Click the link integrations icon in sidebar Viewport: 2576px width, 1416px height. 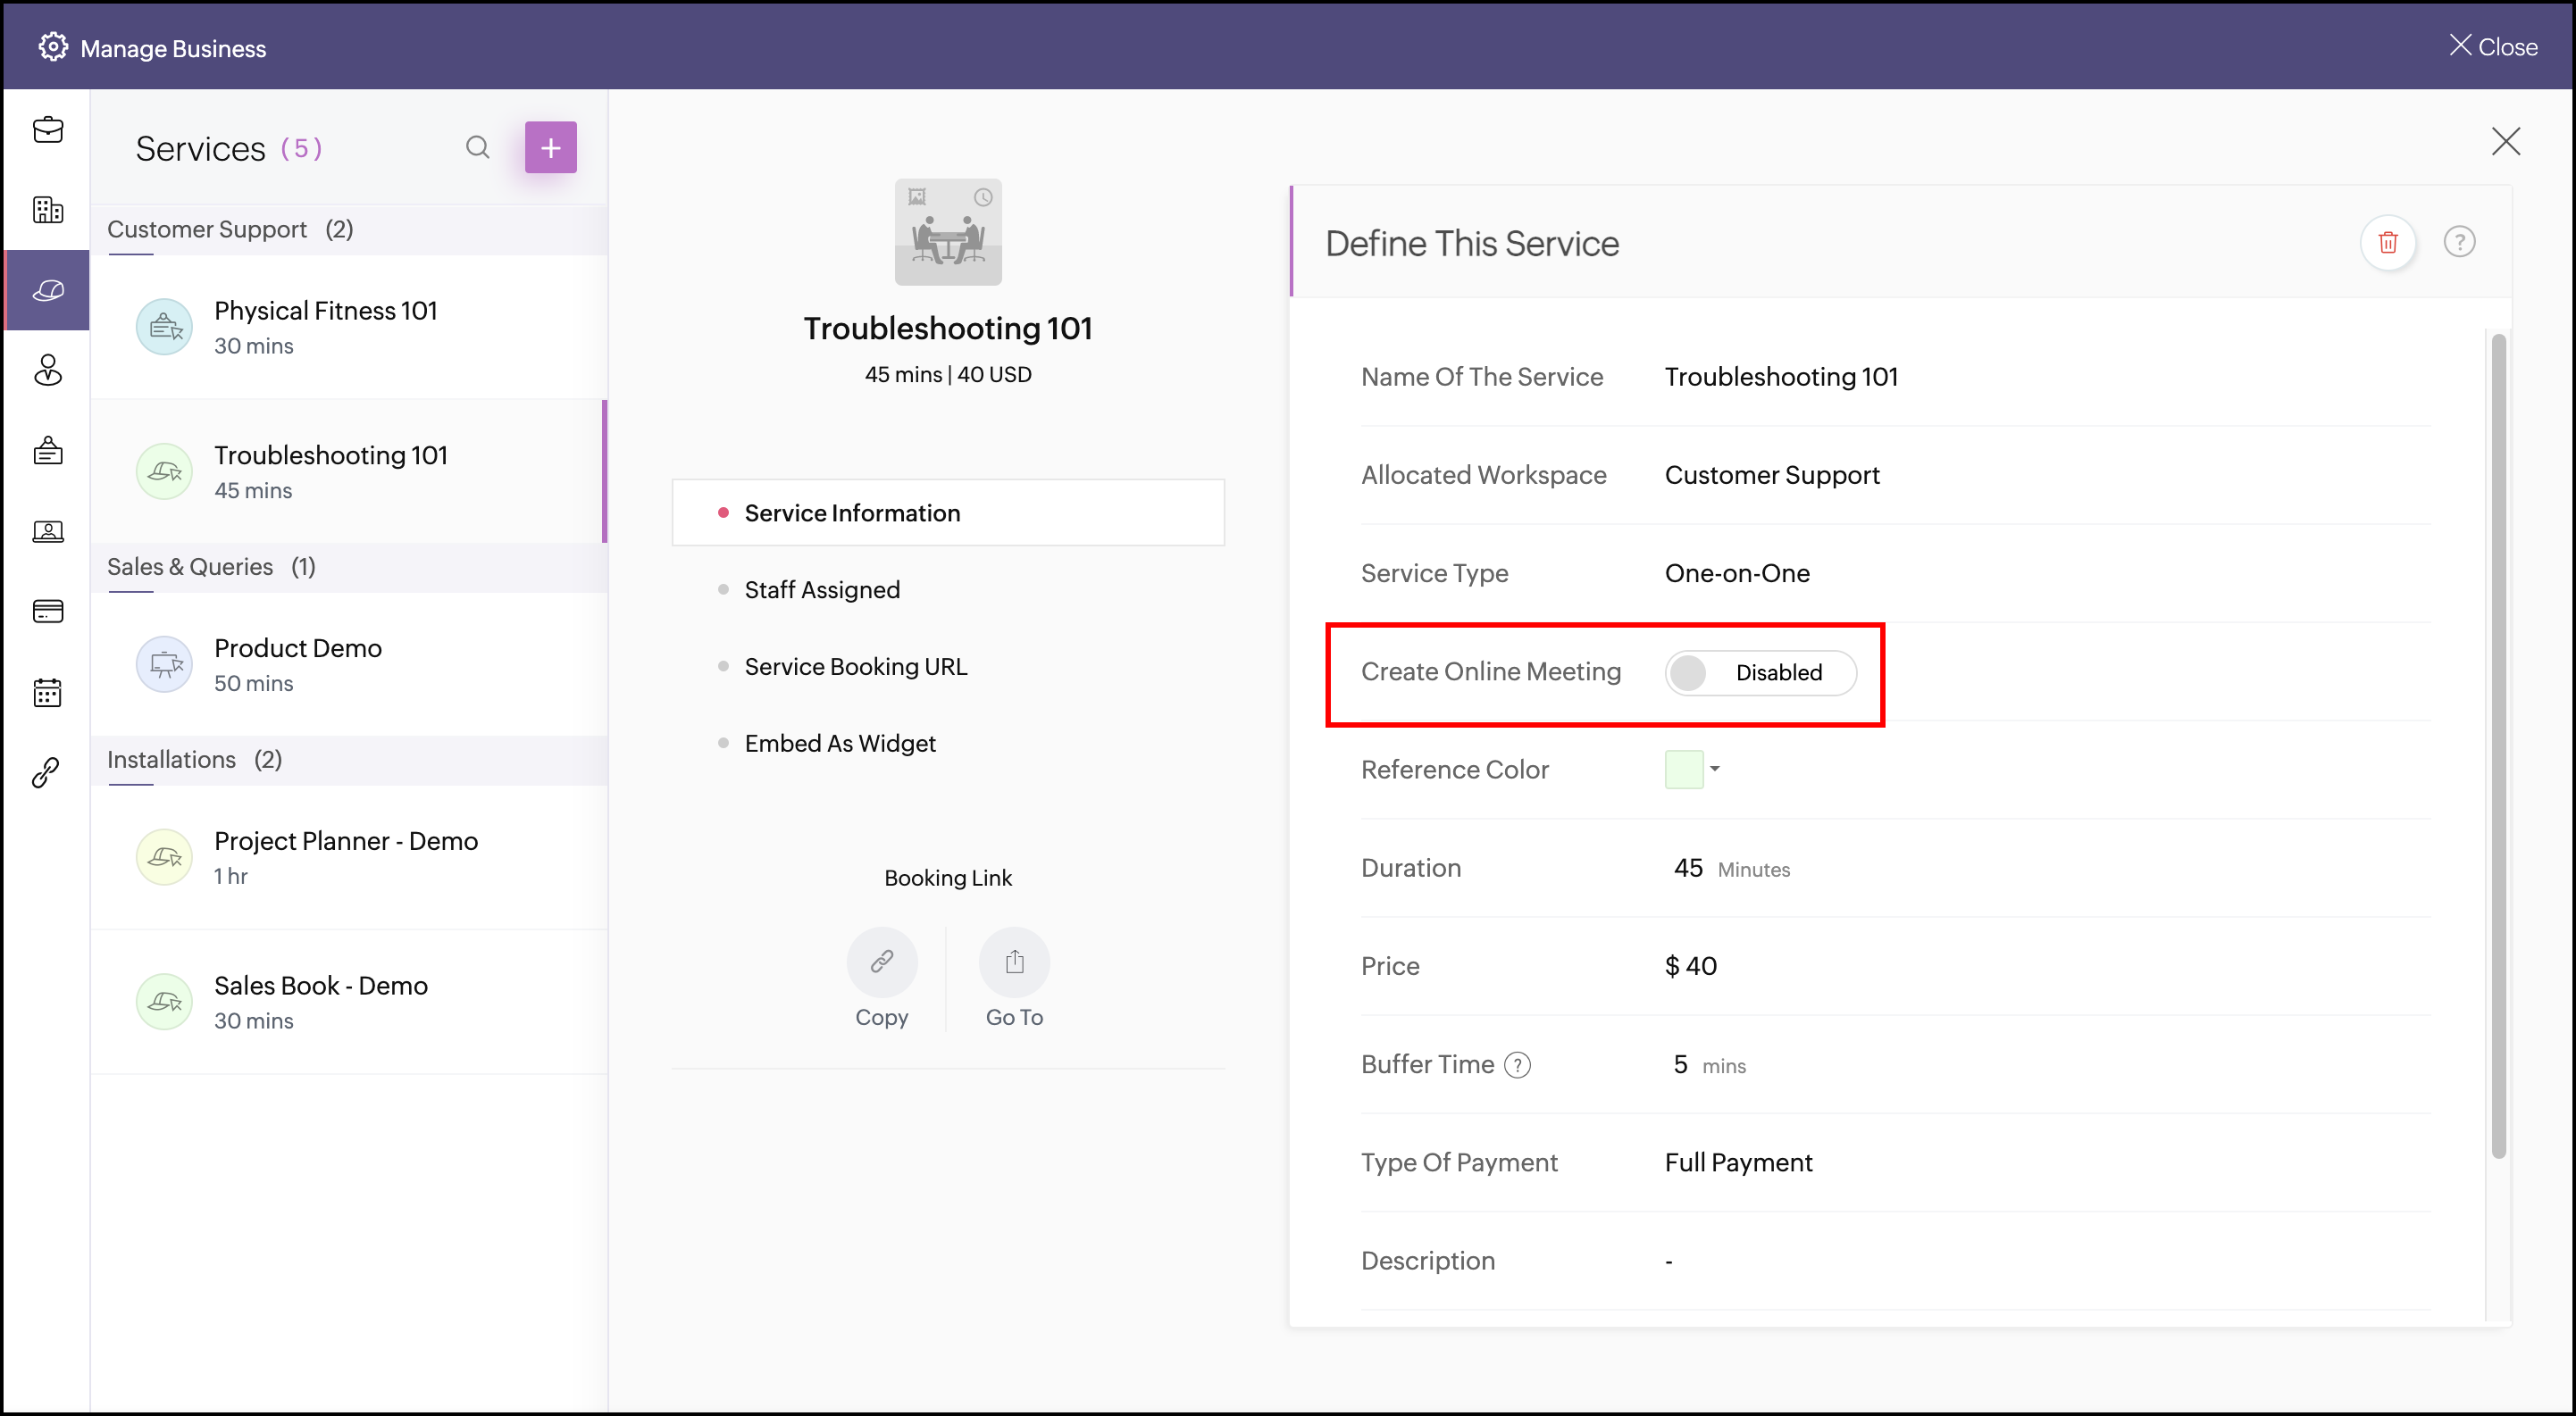pyautogui.click(x=47, y=772)
